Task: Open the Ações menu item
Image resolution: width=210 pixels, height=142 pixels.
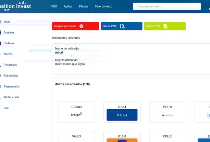Action: (68, 6)
